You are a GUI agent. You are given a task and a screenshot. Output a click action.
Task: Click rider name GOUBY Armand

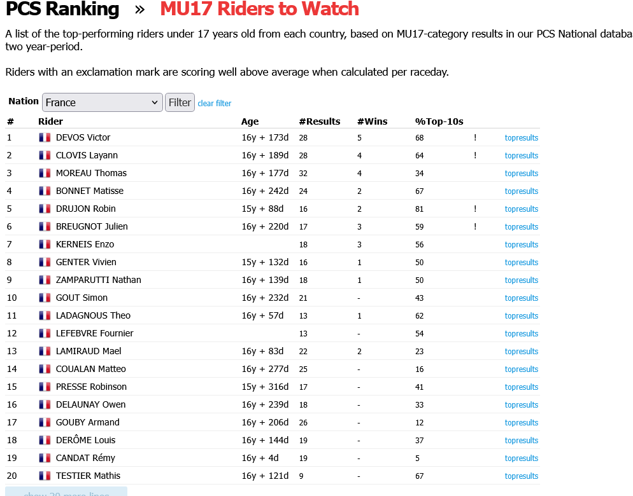pos(88,422)
